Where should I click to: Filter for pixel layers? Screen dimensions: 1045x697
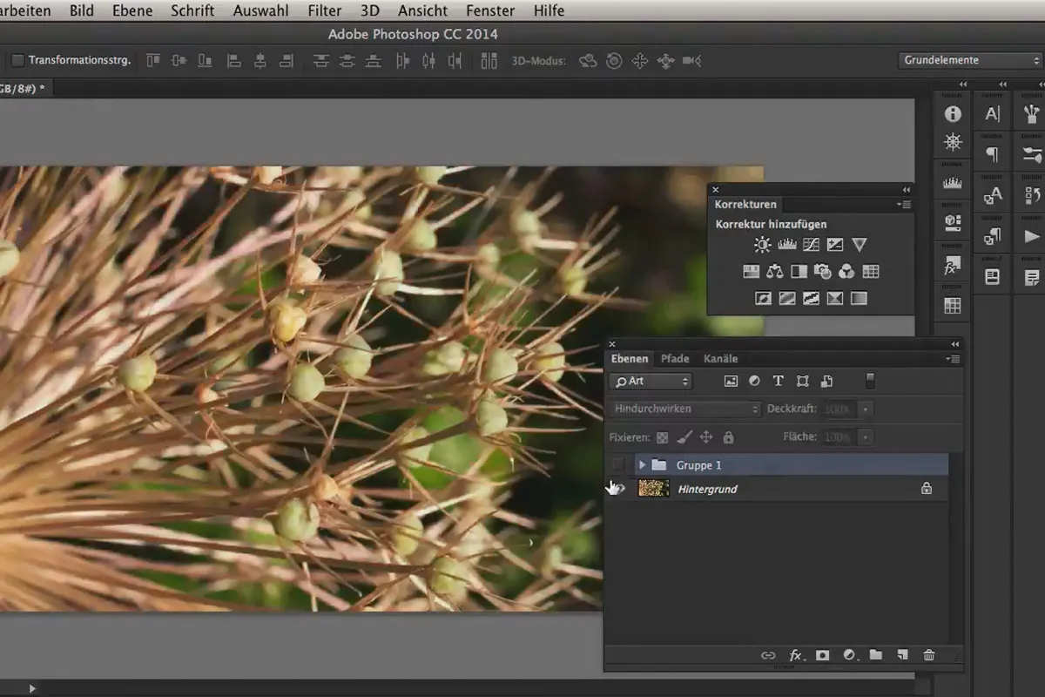coord(731,381)
